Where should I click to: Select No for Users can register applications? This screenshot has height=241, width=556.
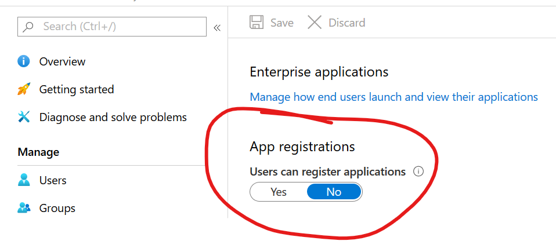click(334, 192)
